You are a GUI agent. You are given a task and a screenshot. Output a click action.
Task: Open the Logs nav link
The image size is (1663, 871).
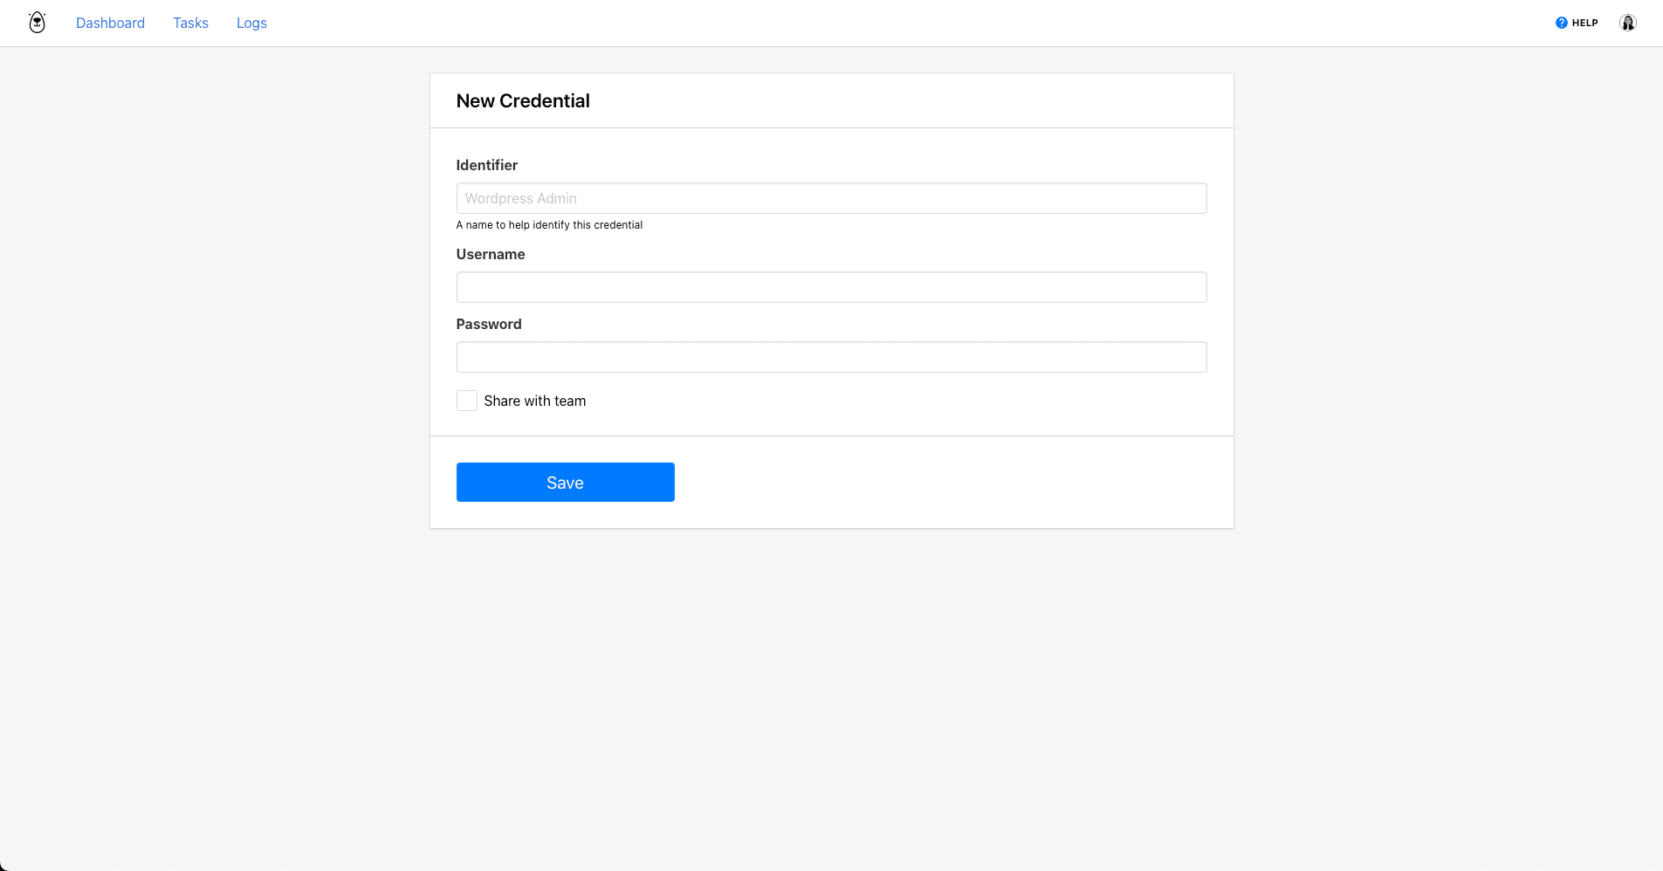tap(251, 23)
